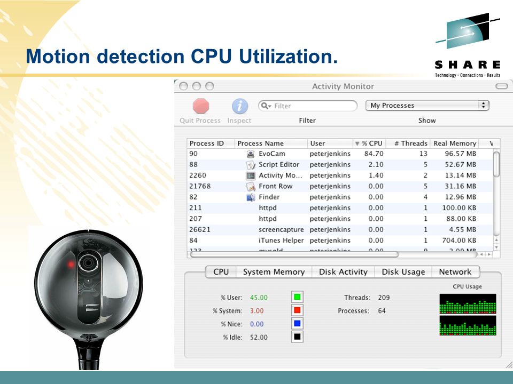Click the horizontal scrollbar of process list
The width and height of the screenshot is (513, 384).
click(x=294, y=254)
